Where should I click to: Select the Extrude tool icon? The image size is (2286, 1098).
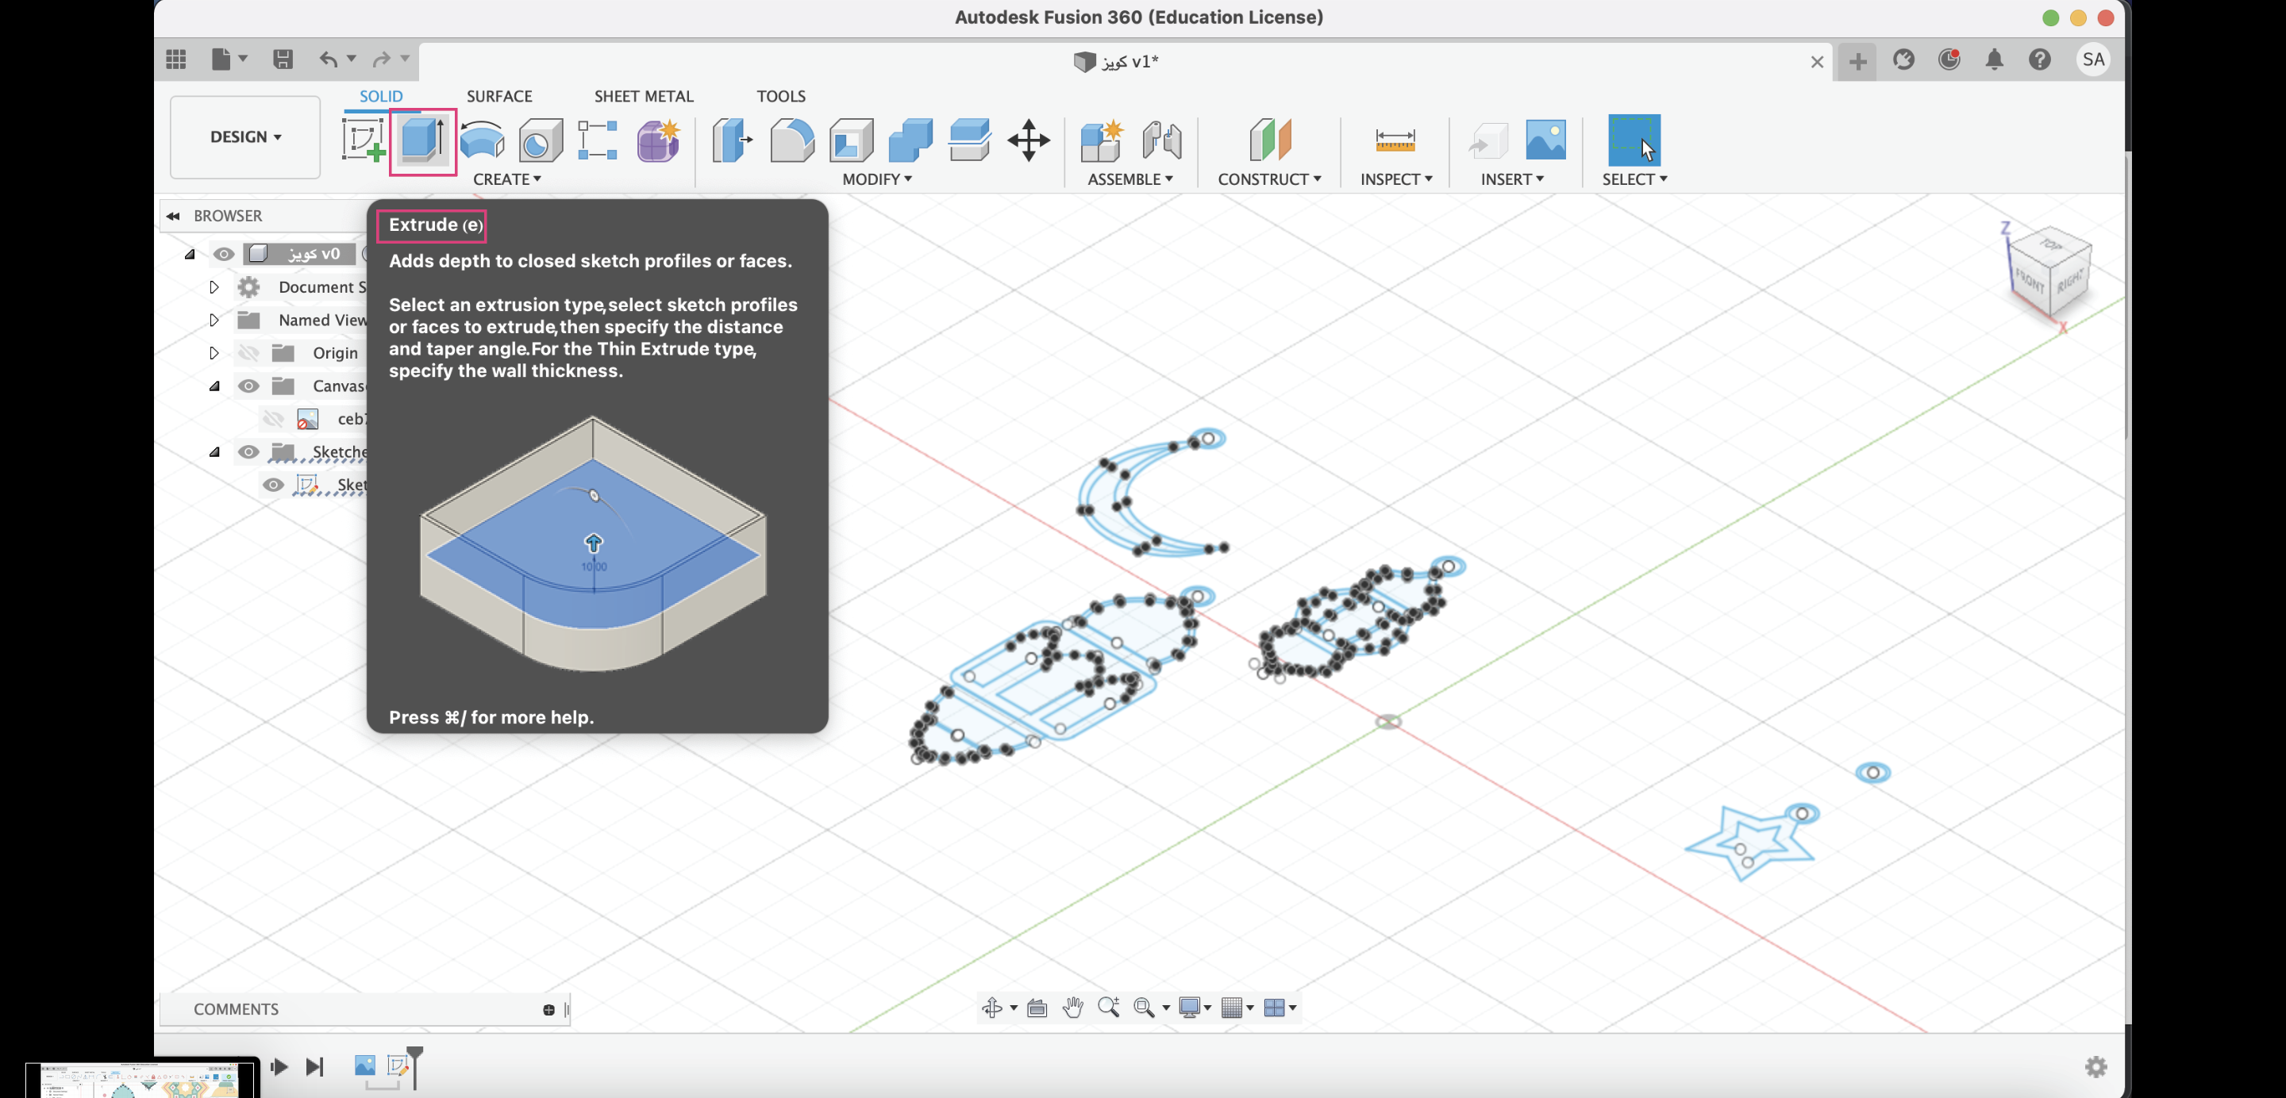(x=422, y=140)
